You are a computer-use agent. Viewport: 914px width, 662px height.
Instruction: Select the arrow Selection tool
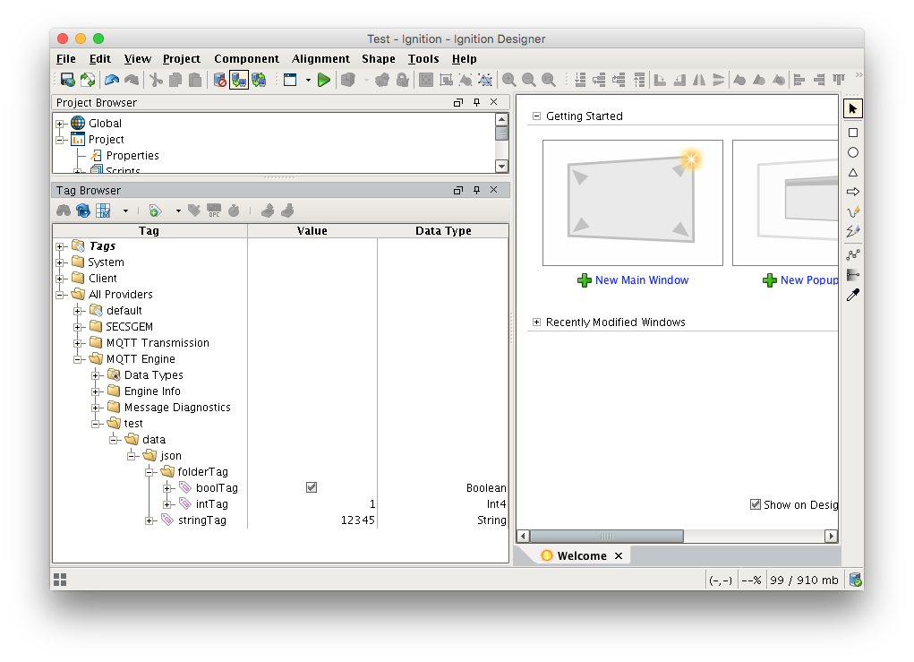pos(853,109)
